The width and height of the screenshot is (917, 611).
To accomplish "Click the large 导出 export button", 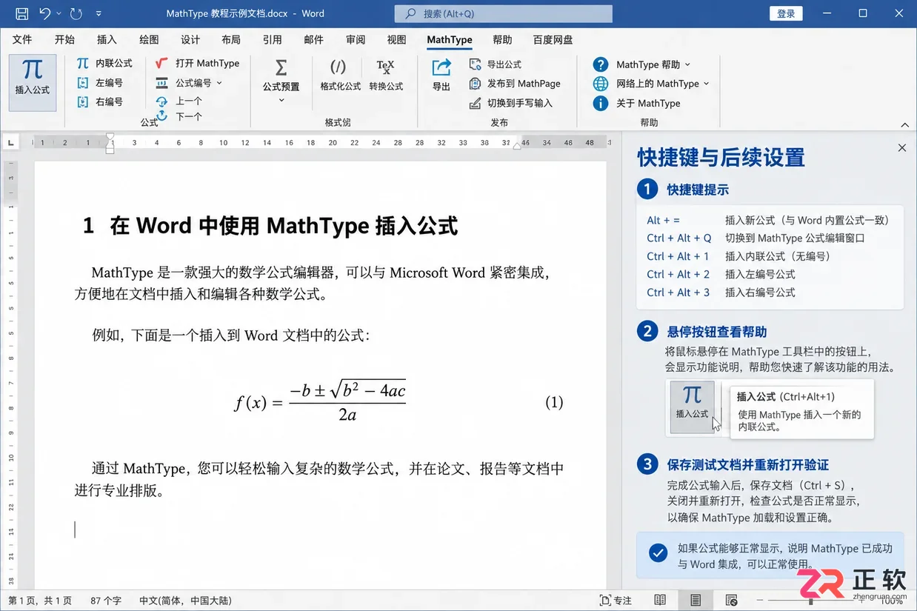I will tap(441, 76).
